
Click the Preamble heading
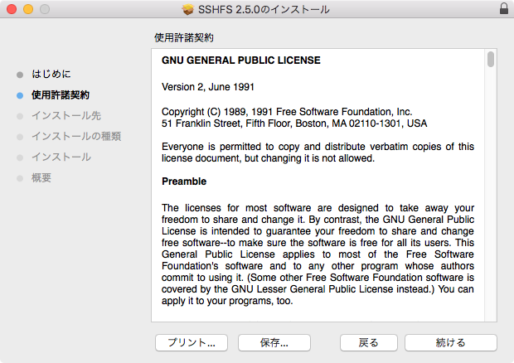184,181
